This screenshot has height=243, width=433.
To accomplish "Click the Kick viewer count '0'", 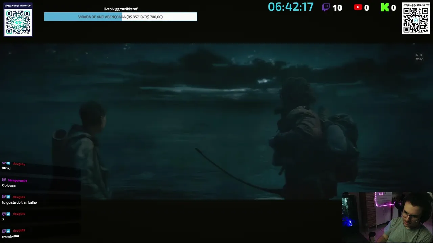I will pyautogui.click(x=393, y=8).
